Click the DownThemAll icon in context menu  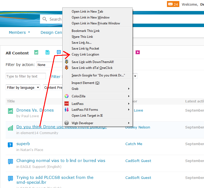click(67, 62)
